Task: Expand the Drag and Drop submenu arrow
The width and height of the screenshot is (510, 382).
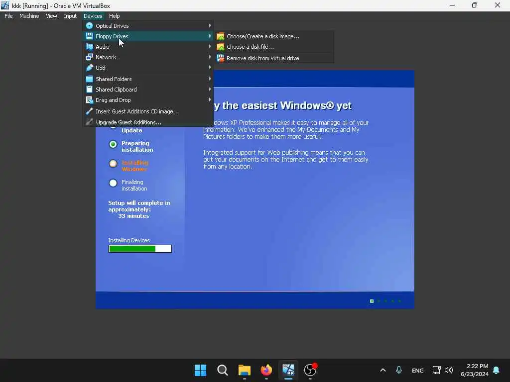Action: (210, 99)
